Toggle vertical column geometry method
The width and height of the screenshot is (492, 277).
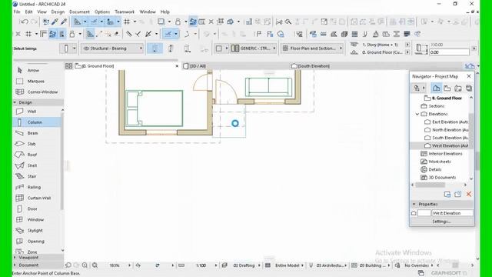155,48
